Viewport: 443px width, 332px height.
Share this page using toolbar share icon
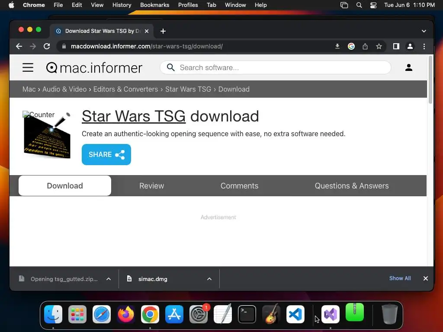(x=365, y=46)
